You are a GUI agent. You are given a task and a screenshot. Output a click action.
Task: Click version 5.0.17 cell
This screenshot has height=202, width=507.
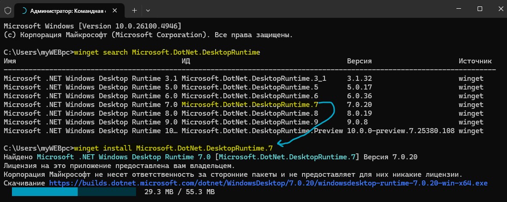point(359,87)
